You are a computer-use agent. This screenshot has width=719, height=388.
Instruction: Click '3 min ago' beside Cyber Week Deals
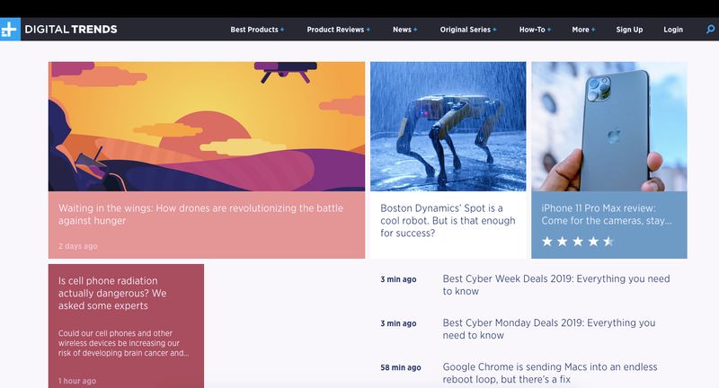(x=398, y=279)
